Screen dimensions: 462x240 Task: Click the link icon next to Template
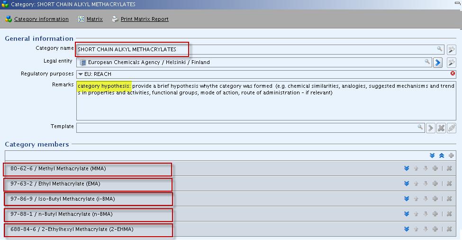pyautogui.click(x=452, y=128)
